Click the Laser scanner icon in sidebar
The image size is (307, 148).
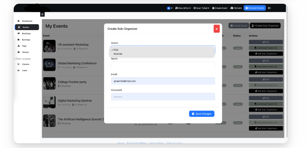pyautogui.click(x=18, y=70)
